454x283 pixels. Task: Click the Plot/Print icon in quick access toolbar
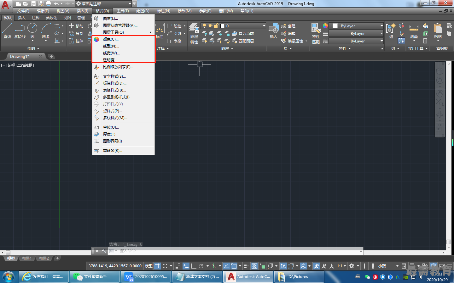click(x=49, y=4)
